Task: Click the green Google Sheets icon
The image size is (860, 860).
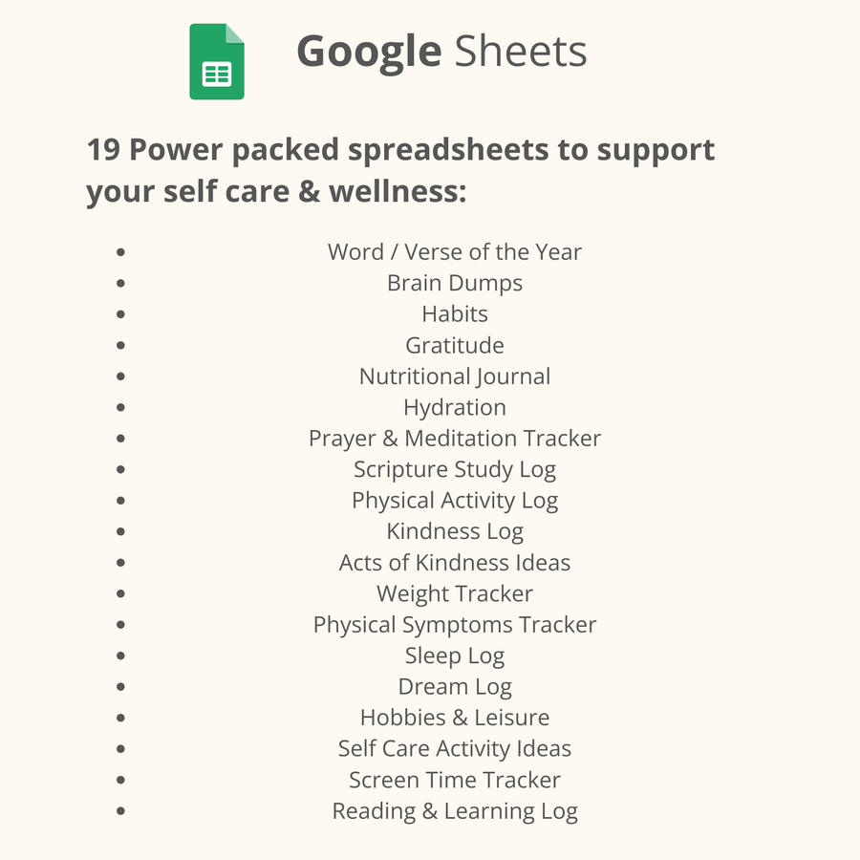Action: click(x=217, y=62)
